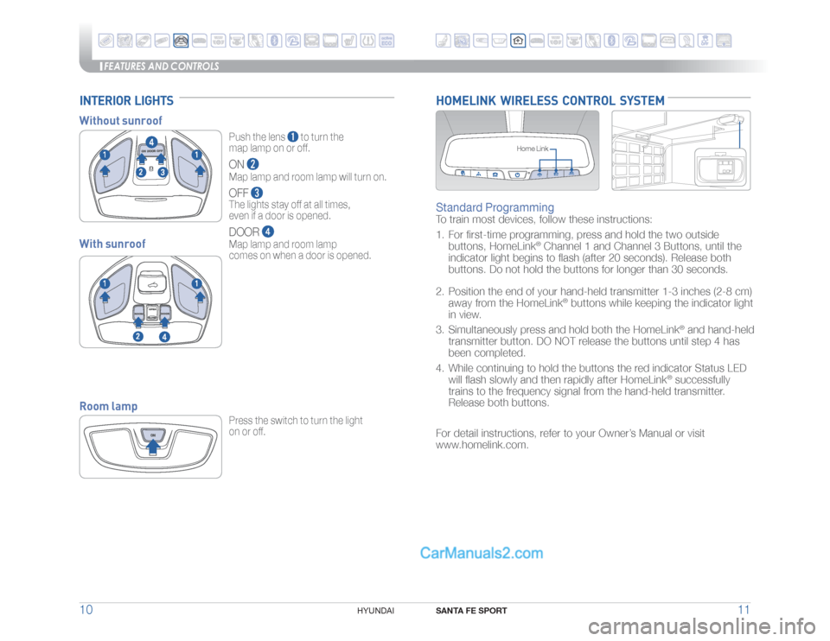Click the SANTA FE SPORT footer text

[x=471, y=611]
